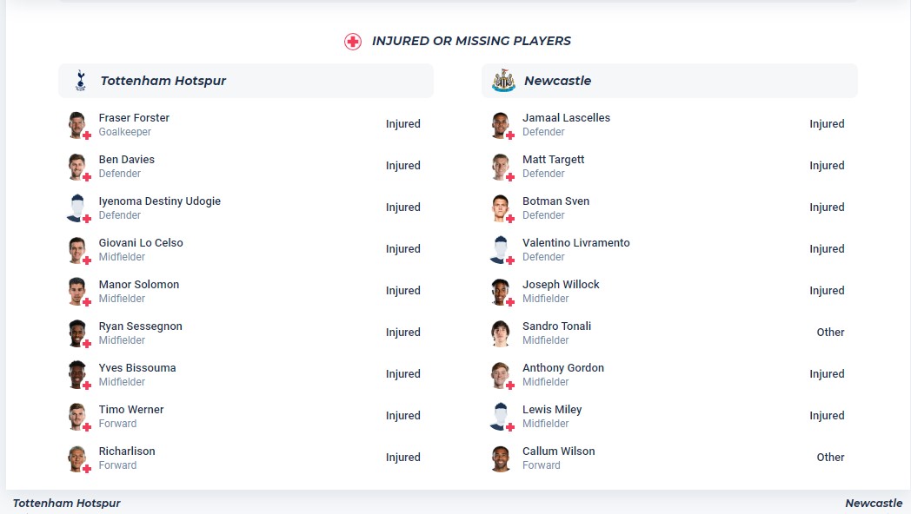
Task: Click Sandro Tonali's player photo
Action: coord(501,333)
